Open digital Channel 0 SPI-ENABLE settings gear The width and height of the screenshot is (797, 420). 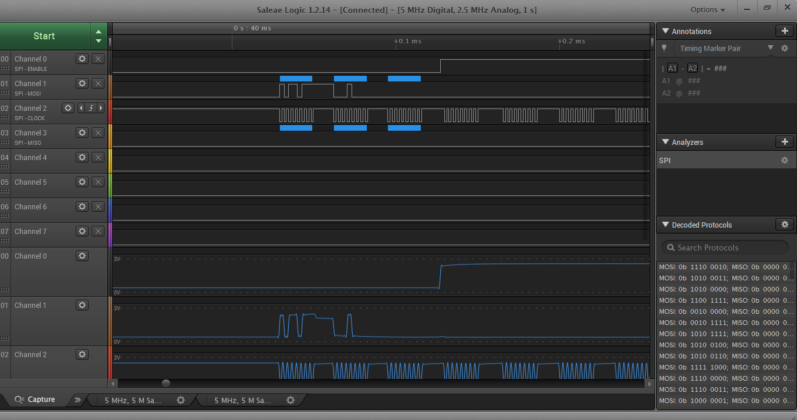coord(82,59)
